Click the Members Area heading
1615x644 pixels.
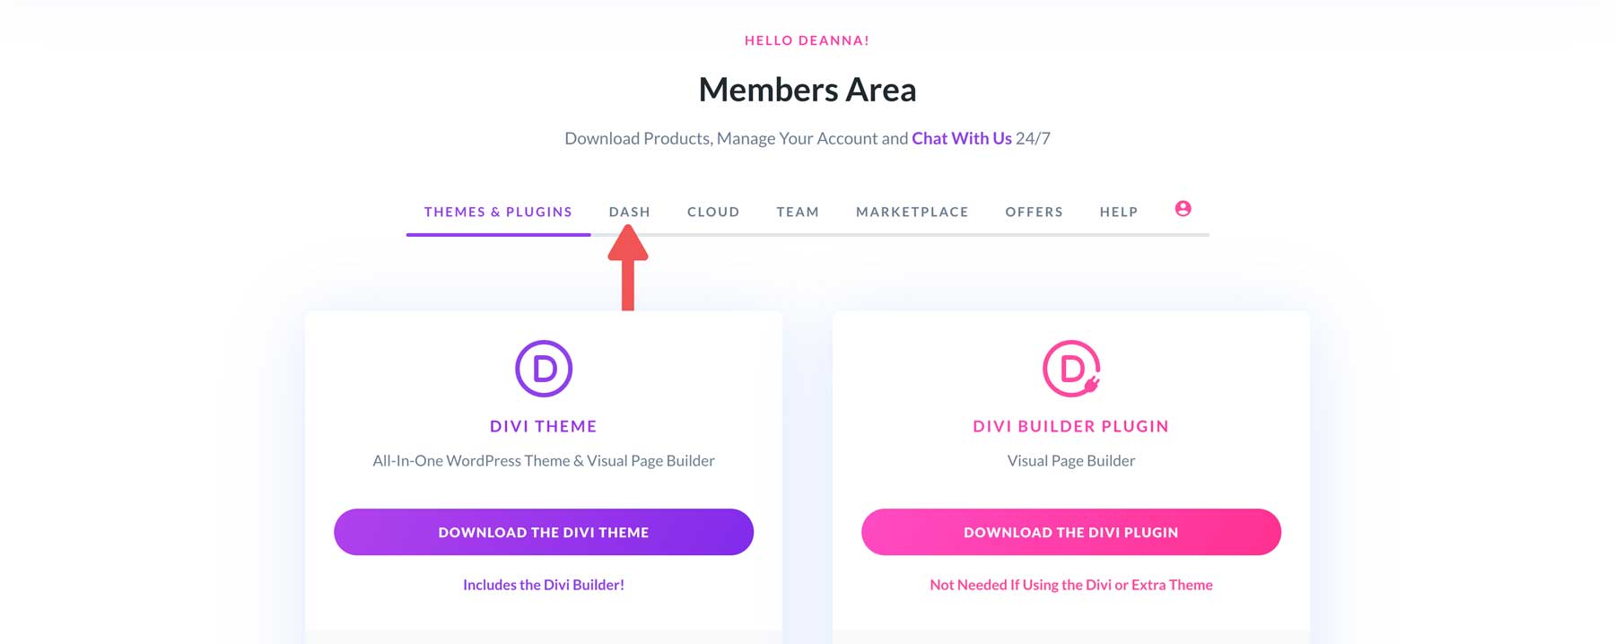(807, 90)
